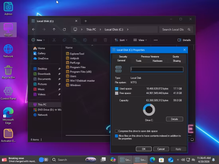Screen dimensions: 219x164
Task: Switch to the Hardware tab
Action: [157, 61]
